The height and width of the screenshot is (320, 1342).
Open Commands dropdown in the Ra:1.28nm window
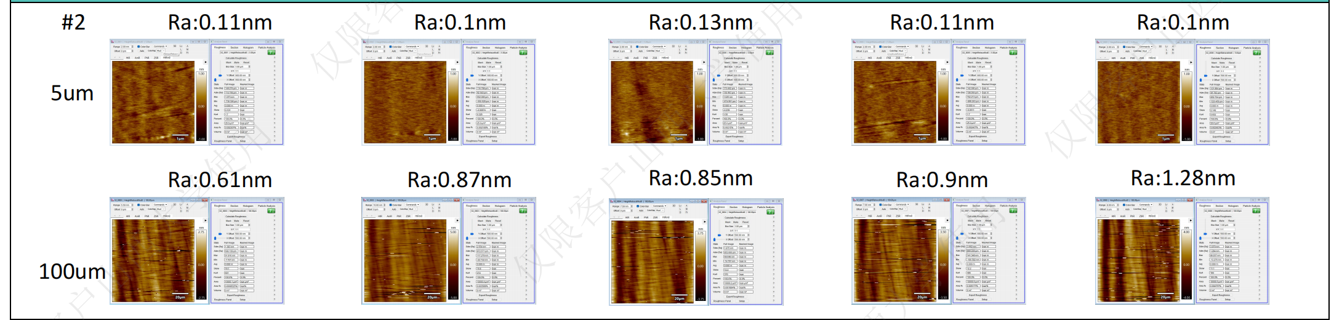click(1145, 205)
